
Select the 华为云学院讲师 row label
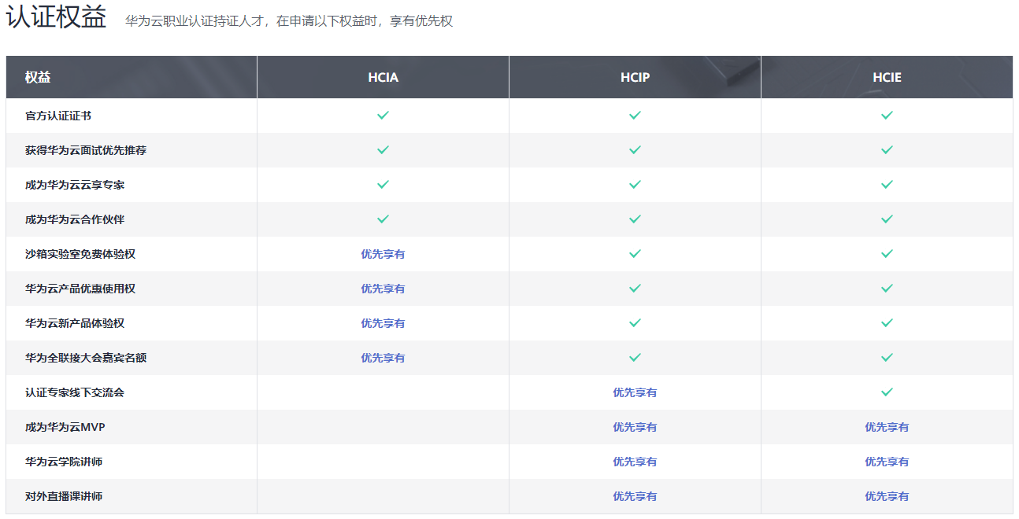(x=64, y=462)
